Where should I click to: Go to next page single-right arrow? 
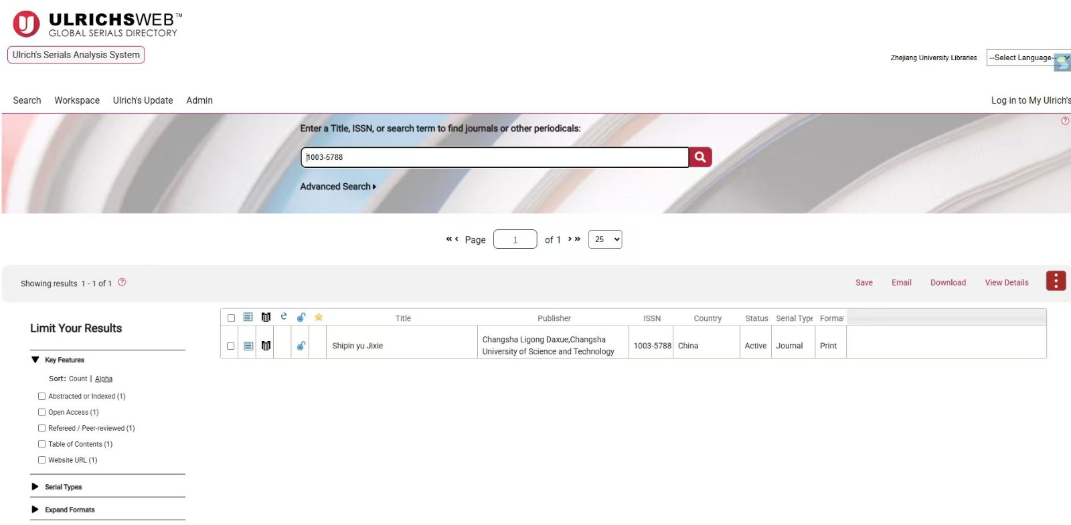point(570,239)
